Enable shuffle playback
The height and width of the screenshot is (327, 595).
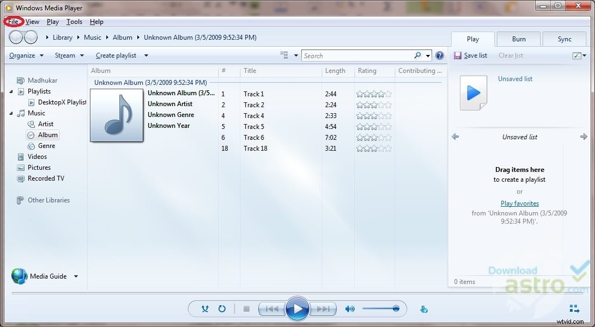coord(205,309)
